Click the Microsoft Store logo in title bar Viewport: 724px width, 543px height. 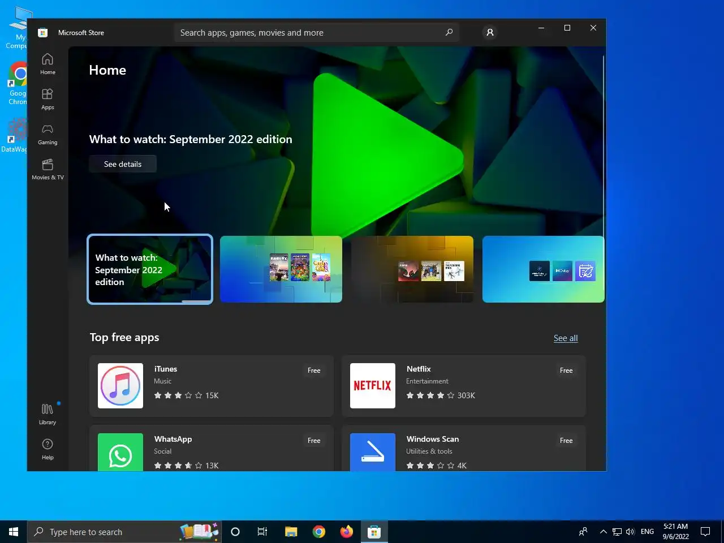(x=42, y=33)
